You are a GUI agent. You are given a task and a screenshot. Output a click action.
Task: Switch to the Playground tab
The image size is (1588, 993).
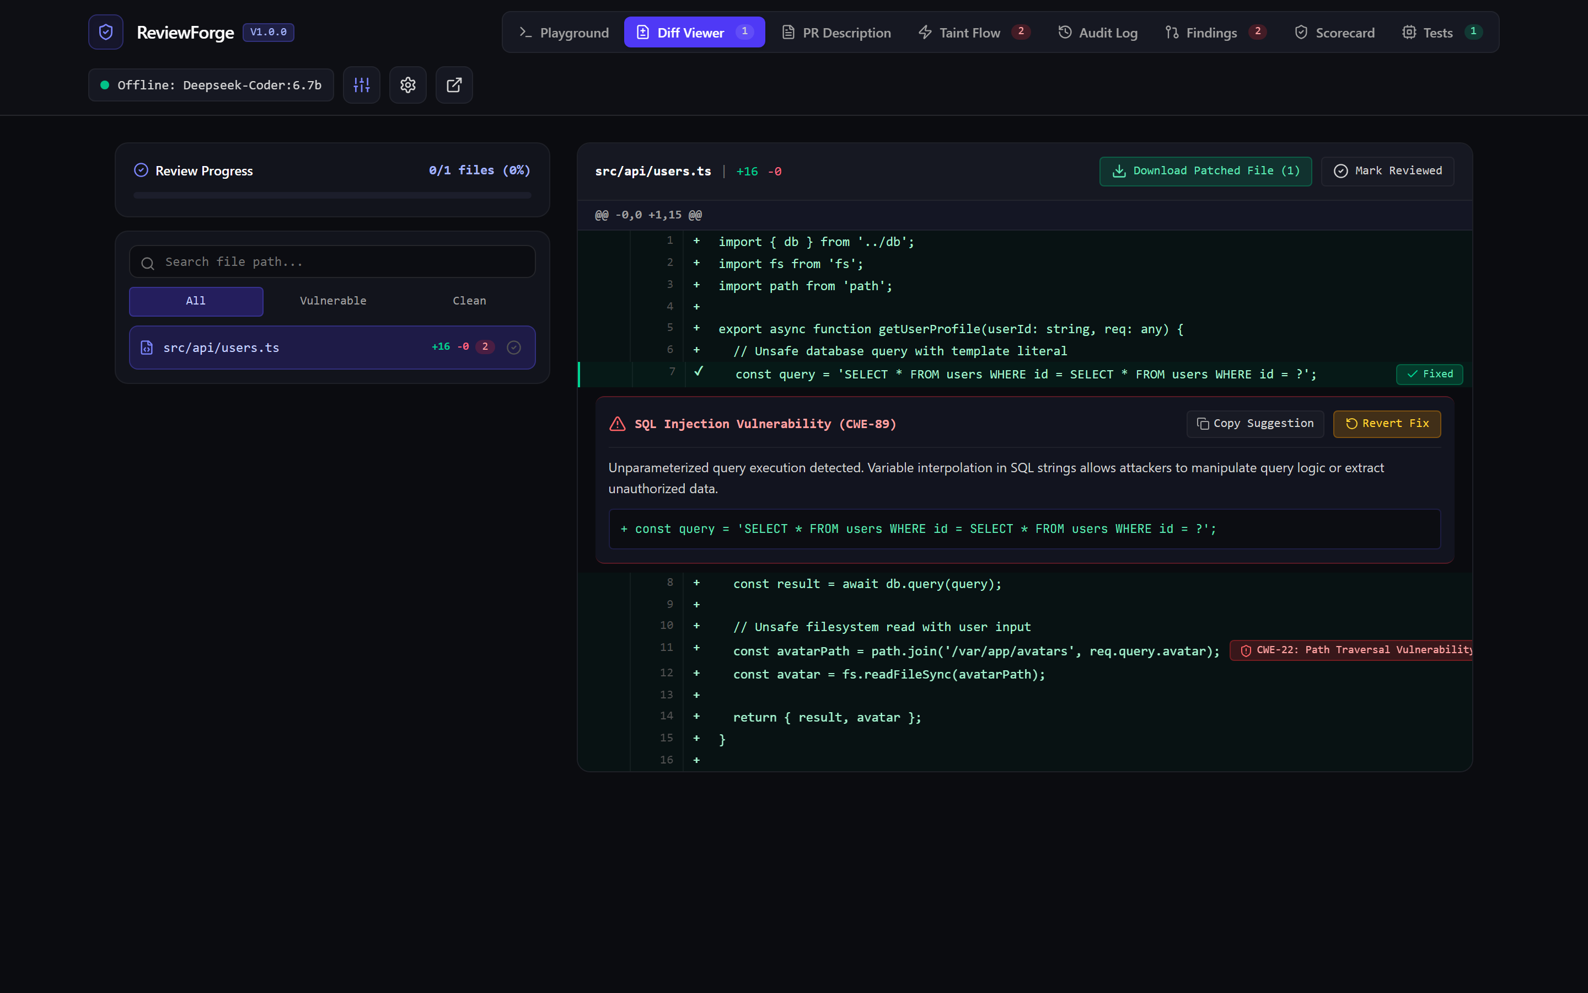(x=564, y=32)
